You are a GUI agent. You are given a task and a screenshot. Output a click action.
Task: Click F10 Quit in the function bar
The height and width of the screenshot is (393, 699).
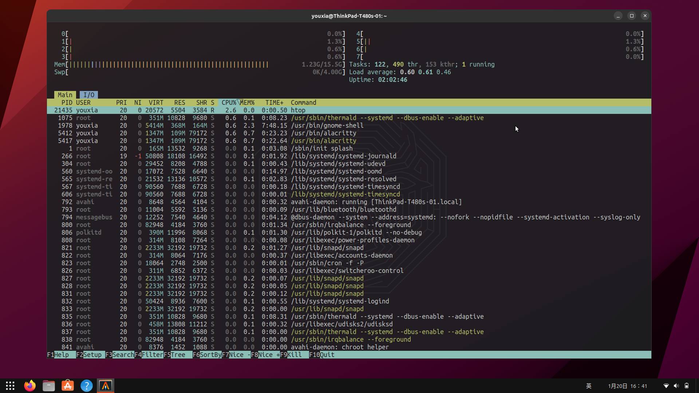[x=322, y=355]
